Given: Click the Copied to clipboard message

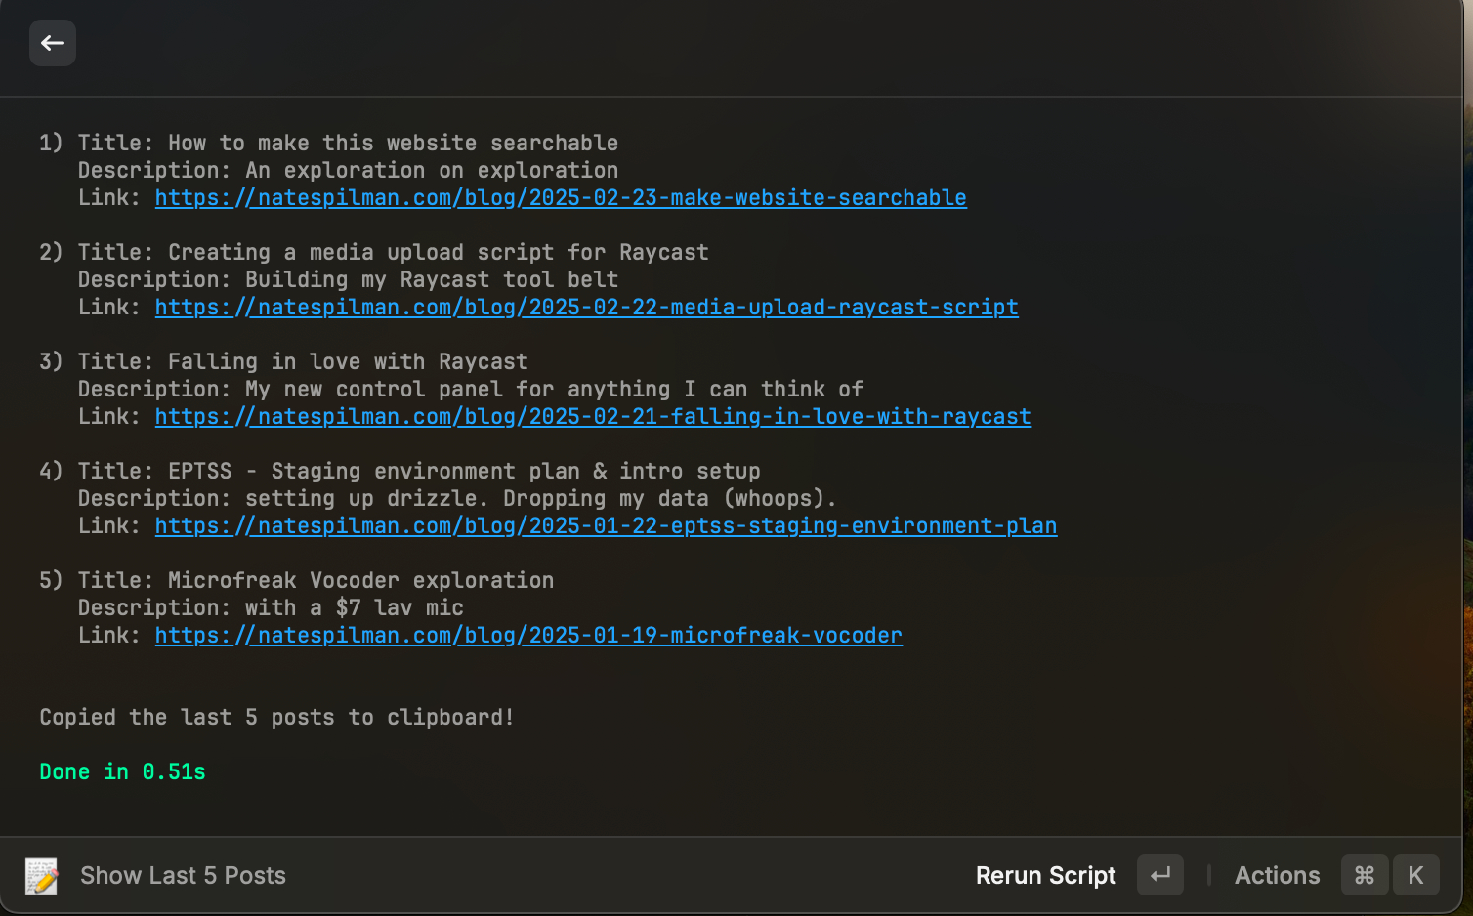Looking at the screenshot, I should coord(276,717).
